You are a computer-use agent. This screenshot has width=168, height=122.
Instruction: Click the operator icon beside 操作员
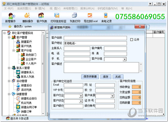point(10,26)
